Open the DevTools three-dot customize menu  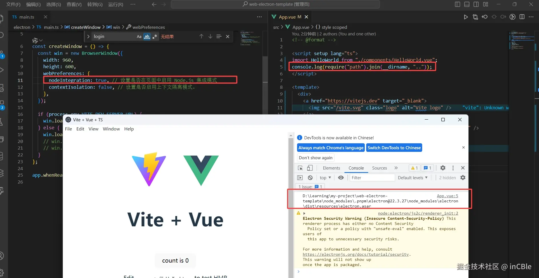click(453, 168)
